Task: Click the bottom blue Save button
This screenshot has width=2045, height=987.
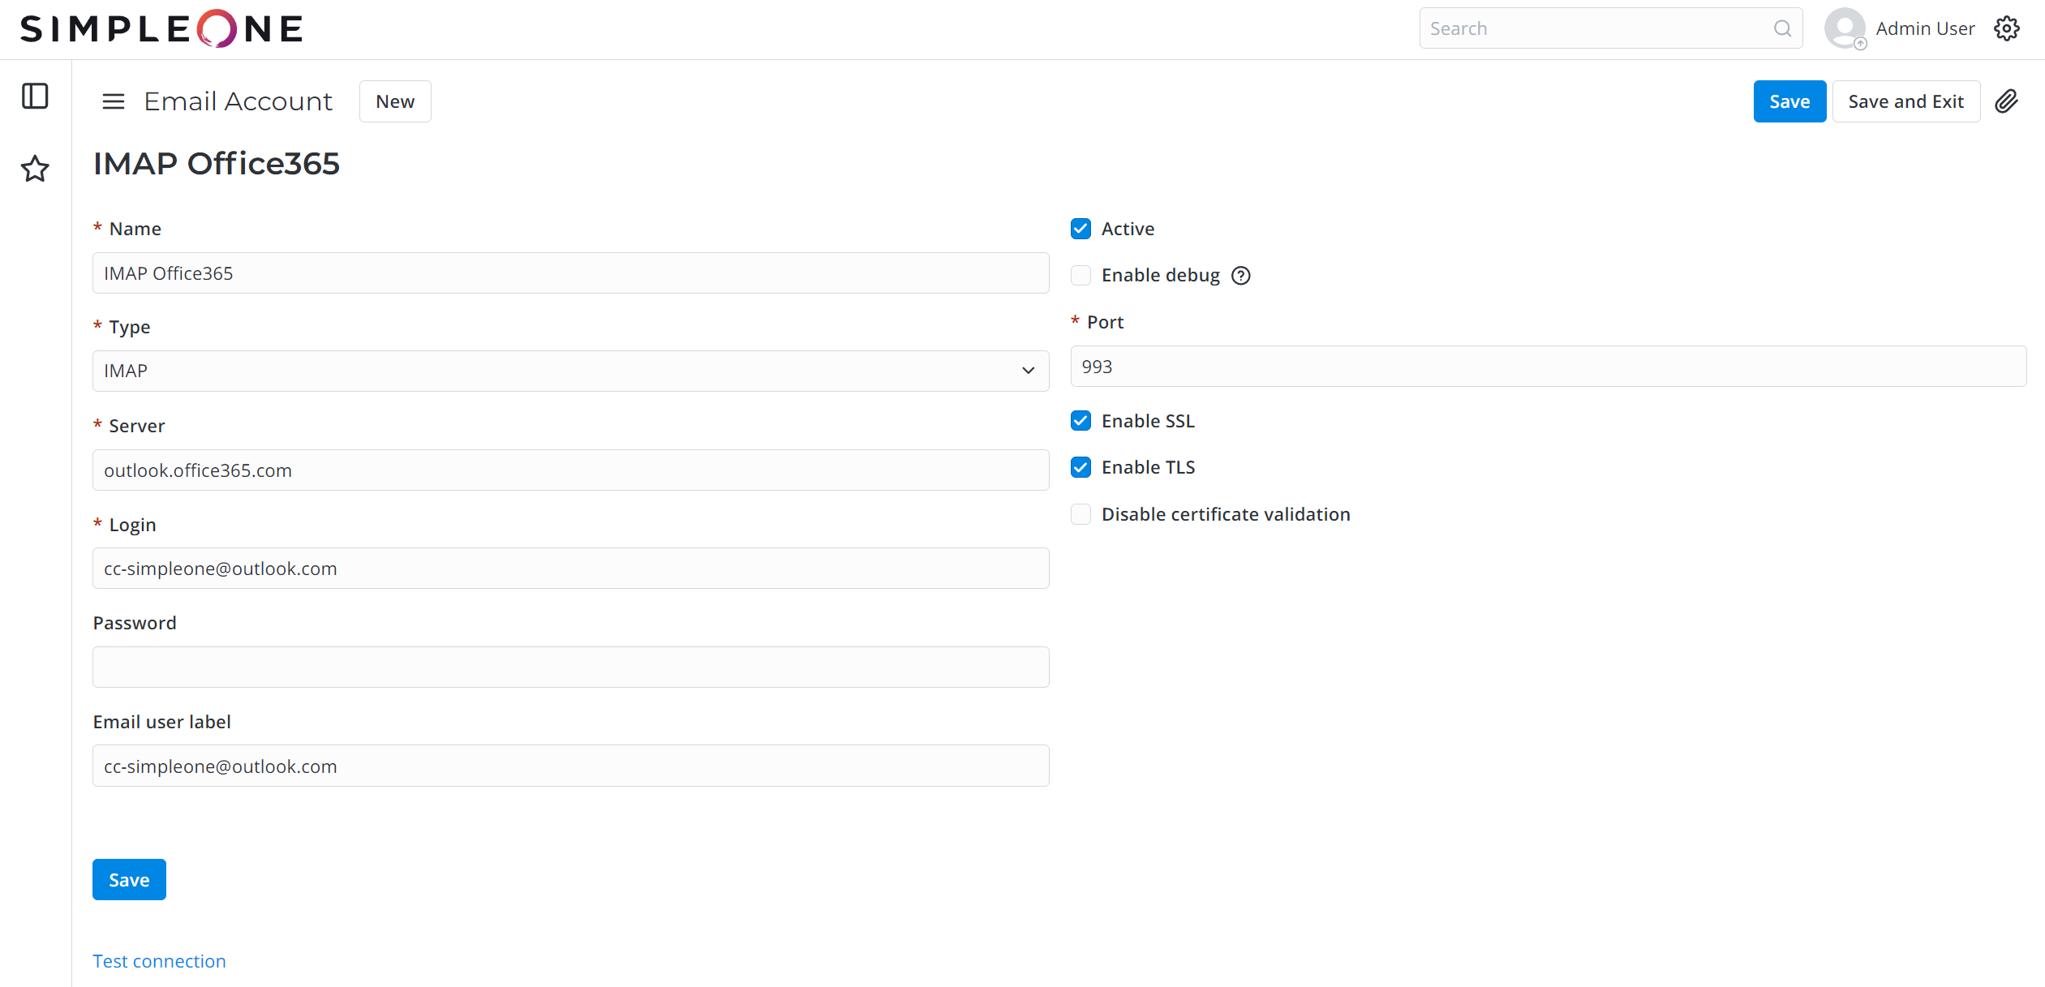Action: click(x=129, y=880)
